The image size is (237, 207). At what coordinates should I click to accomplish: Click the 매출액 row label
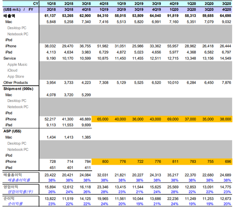pos(9,15)
